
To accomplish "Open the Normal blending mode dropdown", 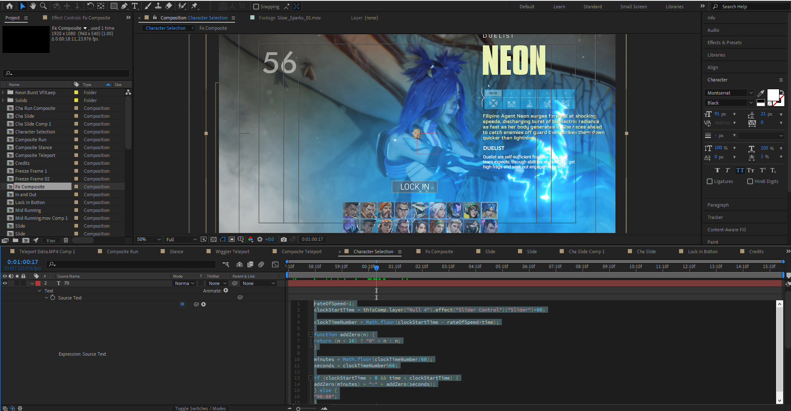I will pyautogui.click(x=184, y=283).
